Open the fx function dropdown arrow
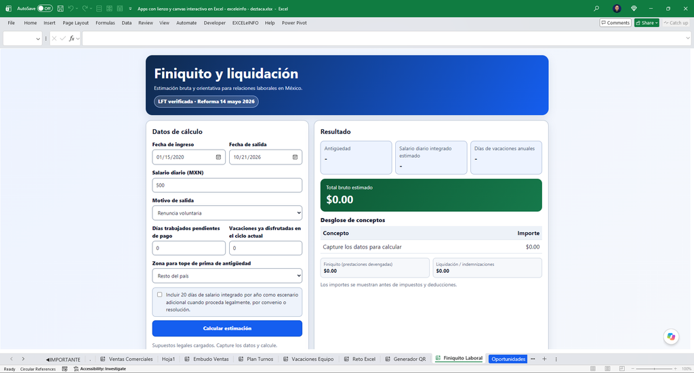The width and height of the screenshot is (694, 373). click(x=78, y=39)
